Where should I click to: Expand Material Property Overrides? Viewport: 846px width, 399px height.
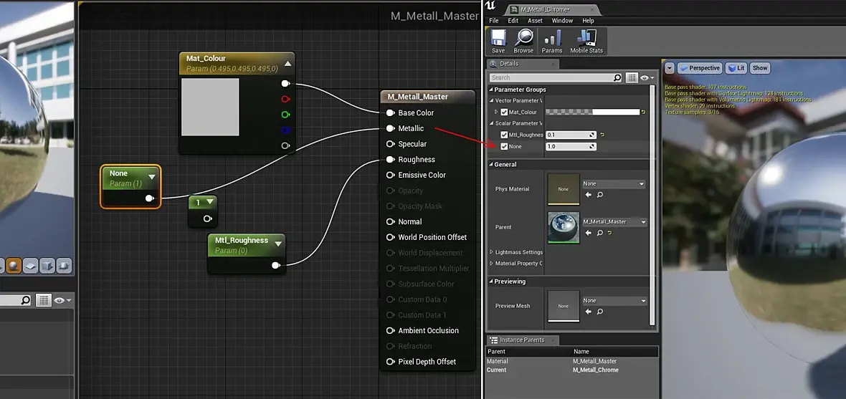coord(492,264)
